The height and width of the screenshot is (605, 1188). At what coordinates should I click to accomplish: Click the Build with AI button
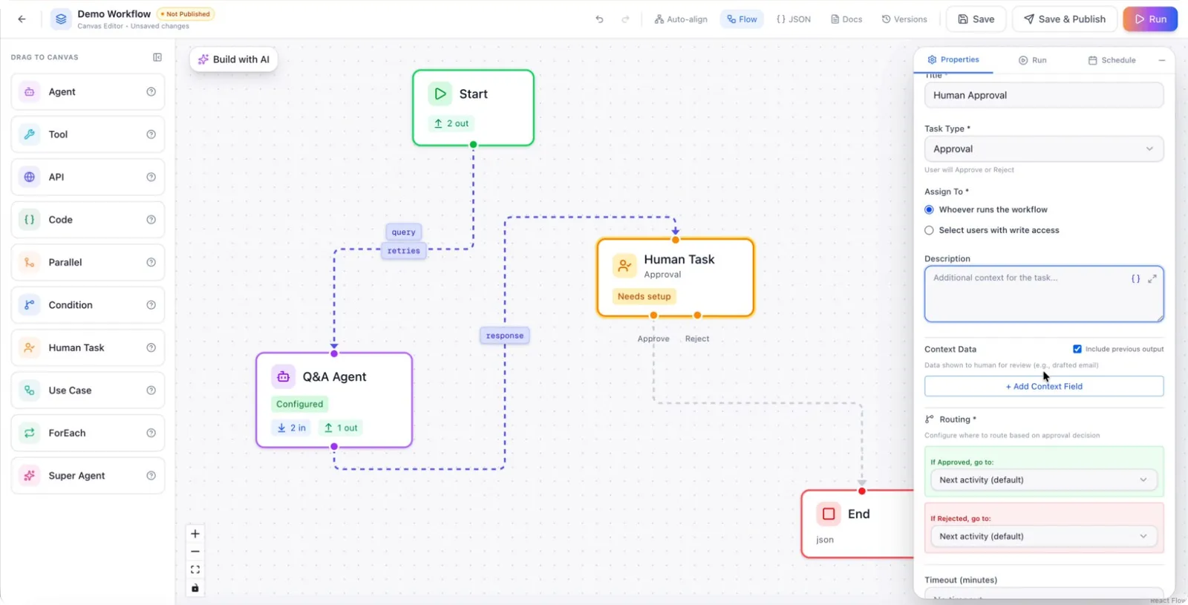(x=233, y=59)
